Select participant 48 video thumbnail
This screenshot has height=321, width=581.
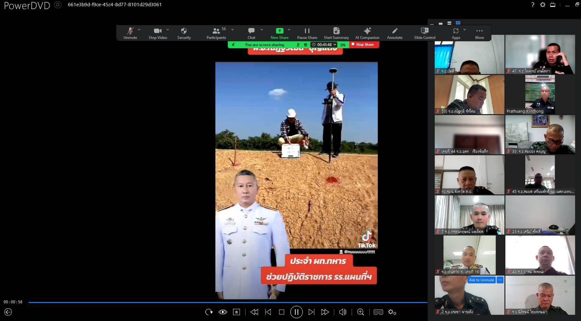(540, 255)
